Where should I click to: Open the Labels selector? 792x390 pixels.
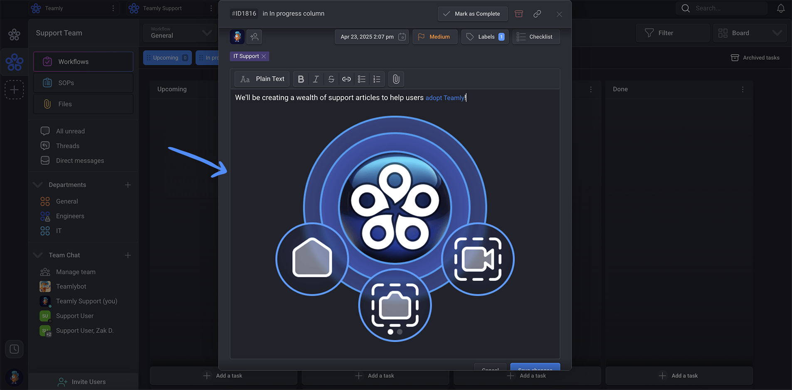coord(485,37)
